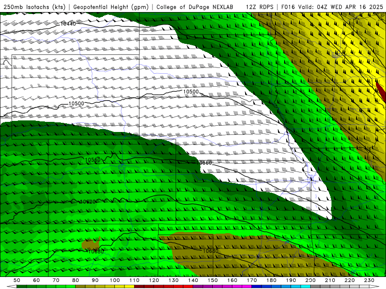Click the 220 knot legend label

click(349, 280)
